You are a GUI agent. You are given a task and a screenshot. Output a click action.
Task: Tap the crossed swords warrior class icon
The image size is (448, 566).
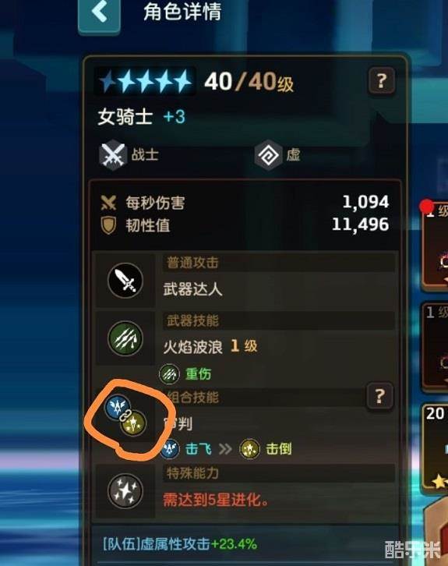coord(113,155)
